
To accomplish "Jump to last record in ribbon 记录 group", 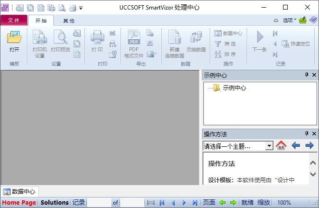I will (x=275, y=55).
